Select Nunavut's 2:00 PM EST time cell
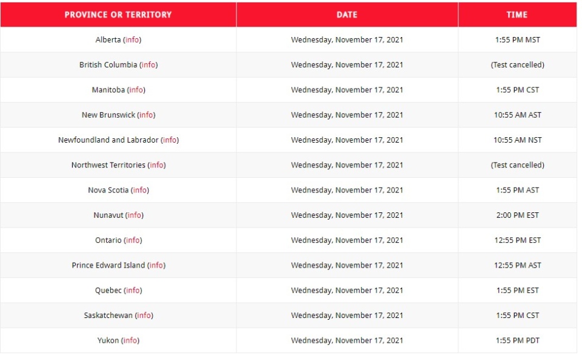 (517, 215)
